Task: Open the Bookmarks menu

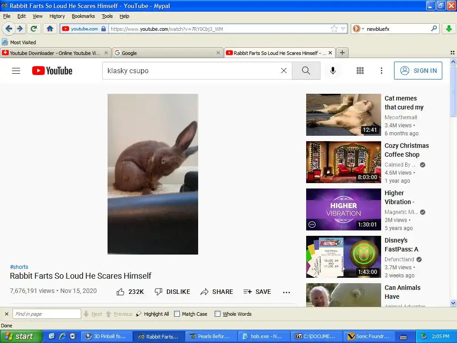Action: pos(83,17)
